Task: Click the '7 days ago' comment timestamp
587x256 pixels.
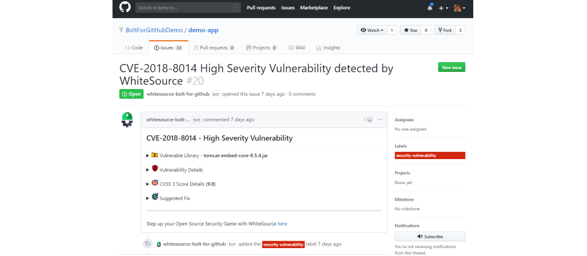Action: (x=242, y=120)
